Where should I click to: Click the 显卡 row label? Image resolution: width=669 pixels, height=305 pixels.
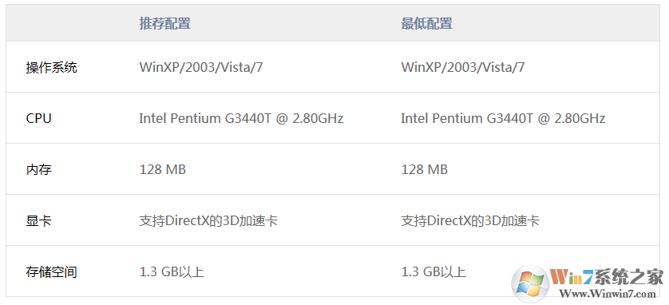pos(39,221)
